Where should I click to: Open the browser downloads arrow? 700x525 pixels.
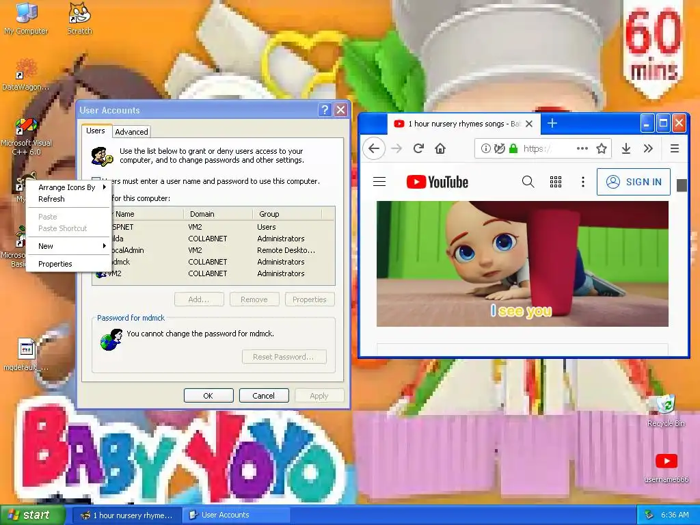coord(626,148)
